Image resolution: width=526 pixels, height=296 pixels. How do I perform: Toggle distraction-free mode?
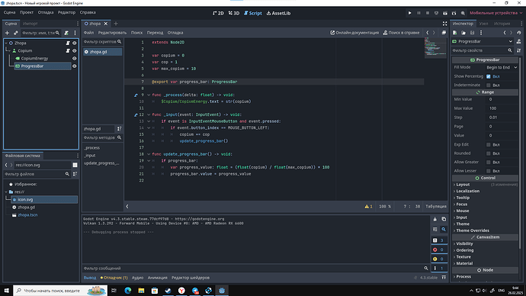pyautogui.click(x=444, y=24)
